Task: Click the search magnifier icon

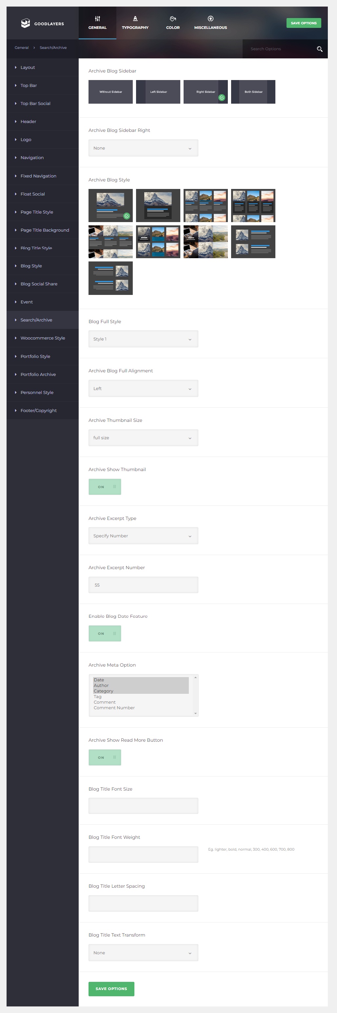Action: click(x=319, y=49)
